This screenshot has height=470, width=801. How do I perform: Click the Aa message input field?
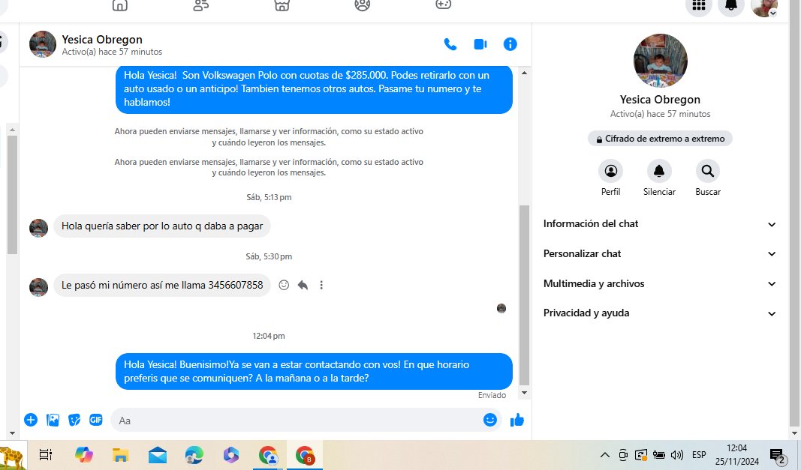pos(297,421)
